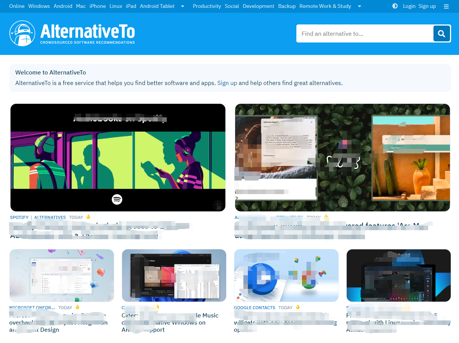The height and width of the screenshot is (343, 459).
Task: Select the Linux platform menu item
Action: [x=116, y=6]
